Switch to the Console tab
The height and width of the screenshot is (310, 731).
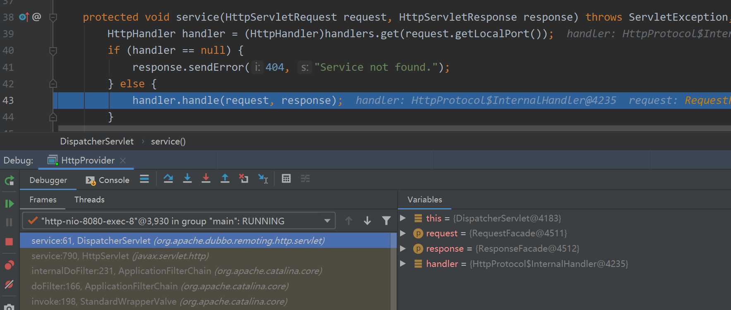coord(108,180)
